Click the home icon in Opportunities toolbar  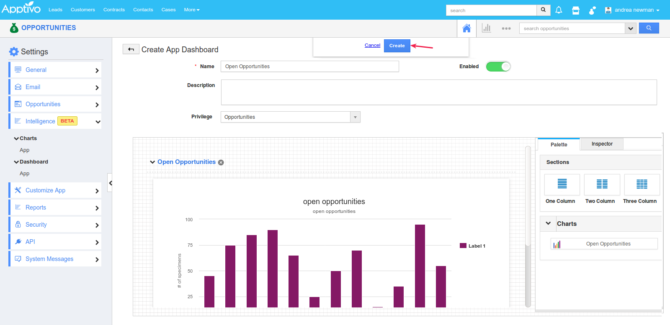[466, 28]
